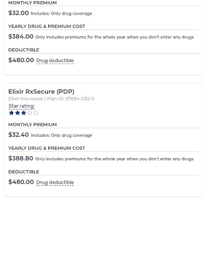
Task: Click the $388.80 yearly cost amount
Action: click(x=21, y=158)
